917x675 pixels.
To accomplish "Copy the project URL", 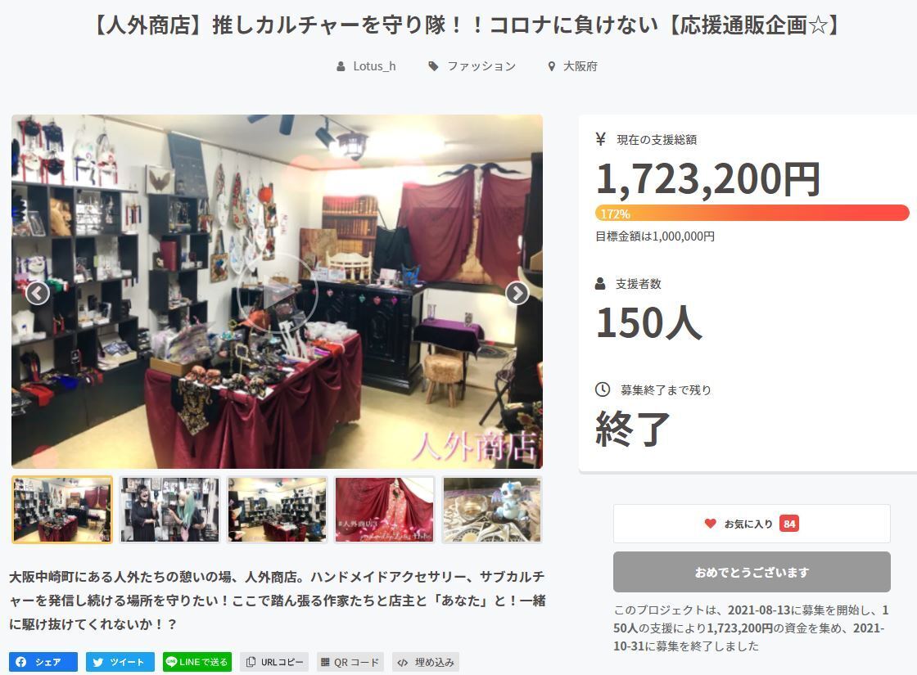I will coord(275,662).
